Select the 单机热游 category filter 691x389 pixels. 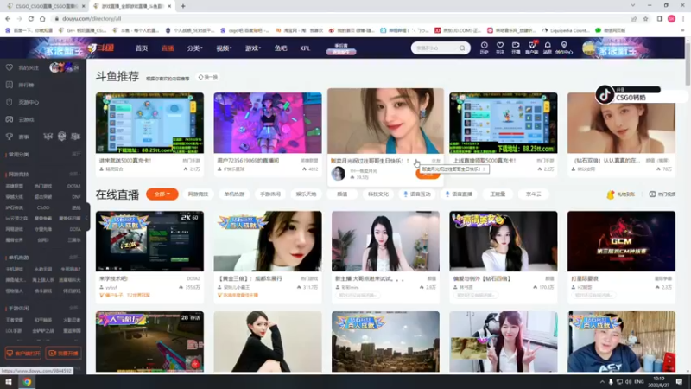pos(234,194)
